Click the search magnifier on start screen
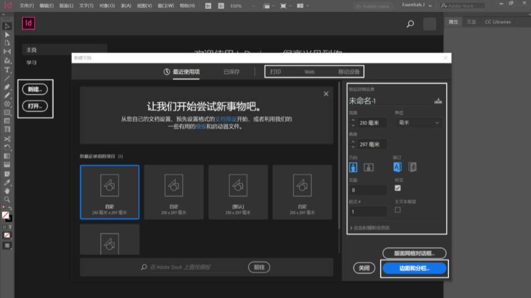The width and height of the screenshot is (531, 298). (x=410, y=24)
